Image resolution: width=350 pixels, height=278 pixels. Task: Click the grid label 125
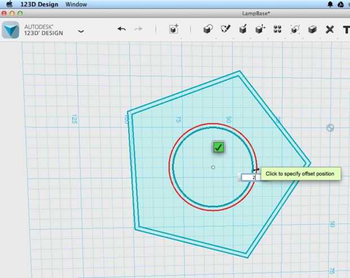click(x=75, y=119)
